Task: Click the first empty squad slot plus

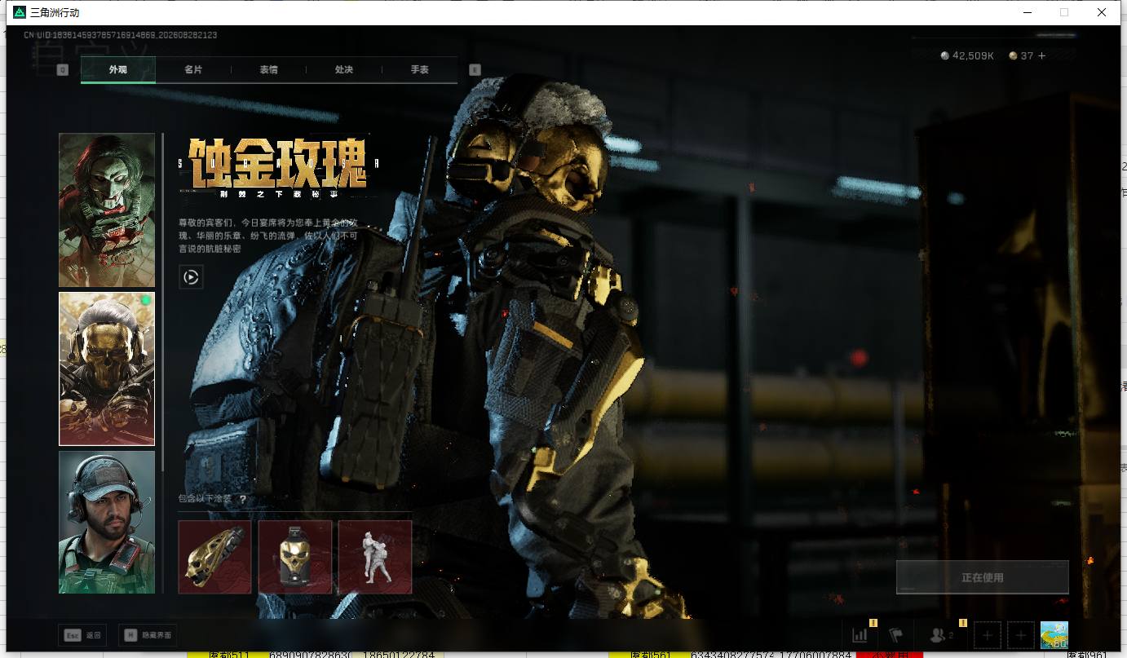Action: (988, 635)
